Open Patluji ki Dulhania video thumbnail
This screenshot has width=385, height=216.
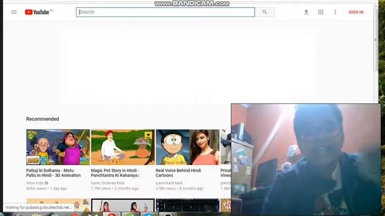[x=58, y=147]
